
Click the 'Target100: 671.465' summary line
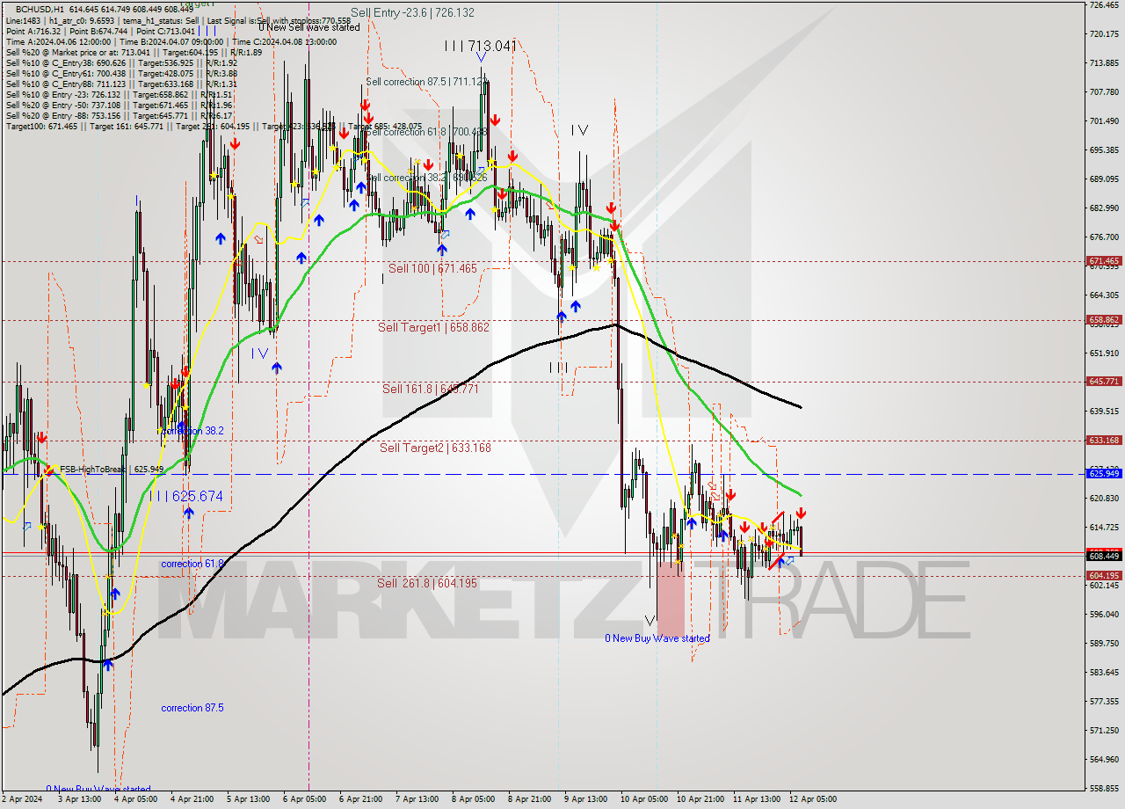tap(214, 128)
